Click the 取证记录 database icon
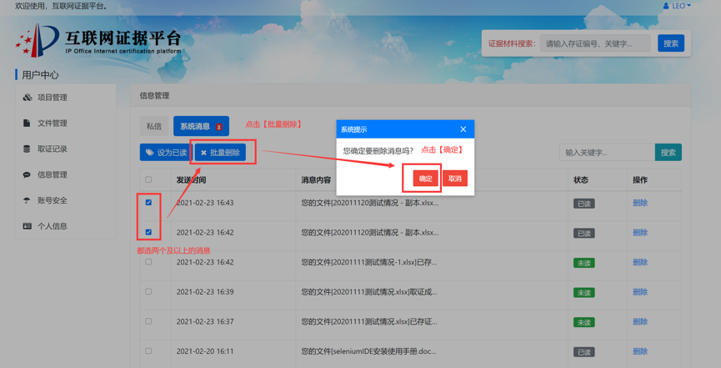The width and height of the screenshot is (721, 368). 27,149
